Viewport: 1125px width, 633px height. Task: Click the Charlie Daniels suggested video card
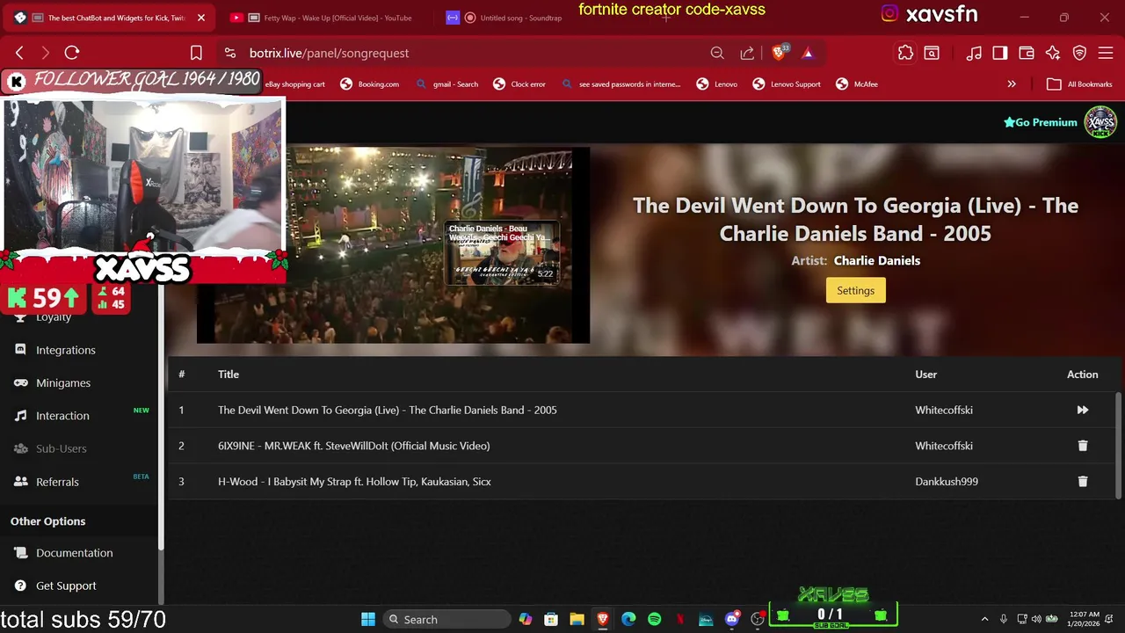coord(500,253)
